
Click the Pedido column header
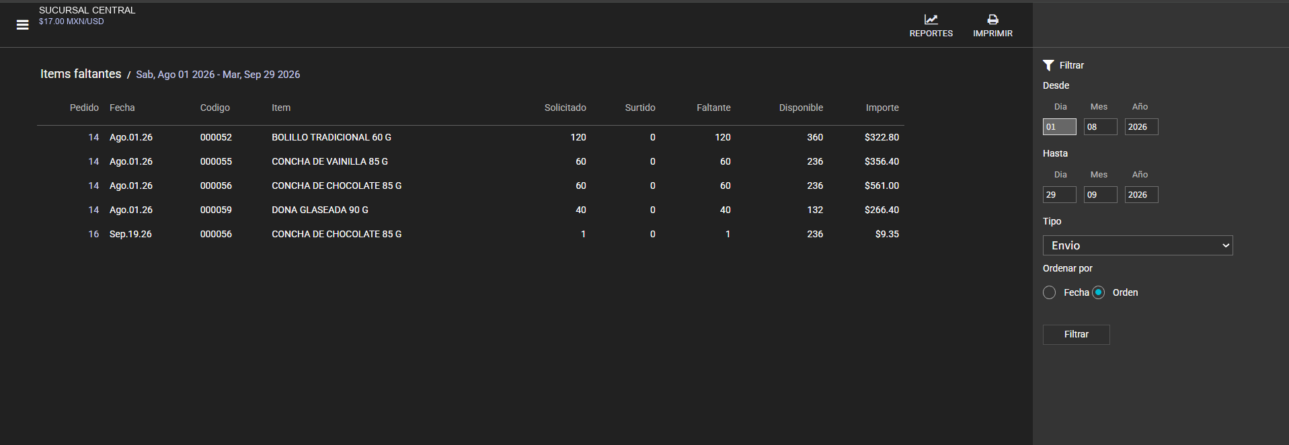pyautogui.click(x=84, y=108)
